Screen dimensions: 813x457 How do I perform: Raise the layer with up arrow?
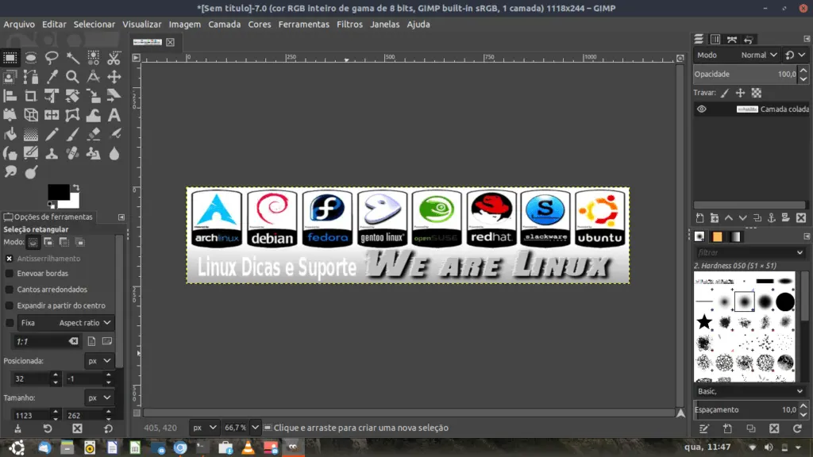coord(729,218)
